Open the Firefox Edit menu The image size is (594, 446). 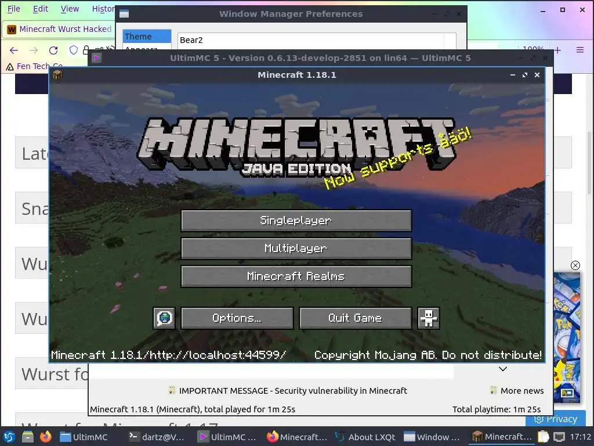tap(41, 9)
